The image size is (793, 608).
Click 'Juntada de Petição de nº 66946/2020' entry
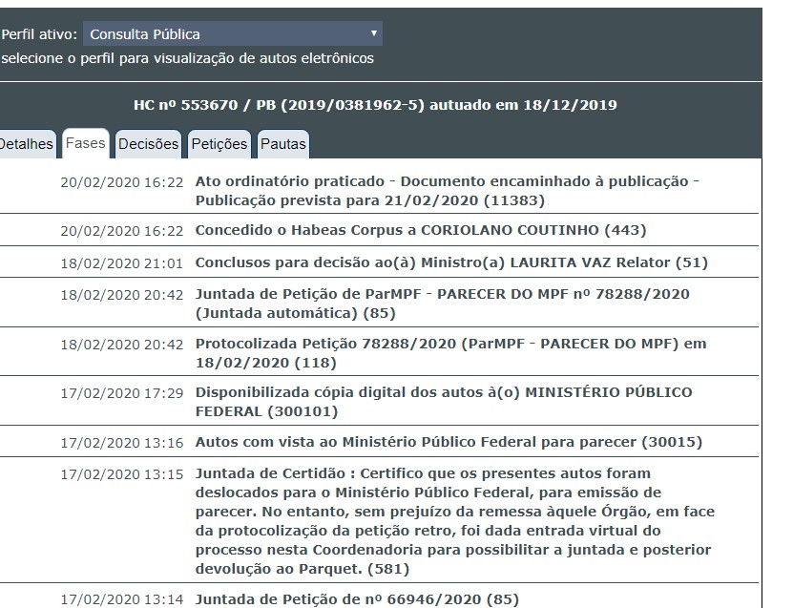pos(357,600)
